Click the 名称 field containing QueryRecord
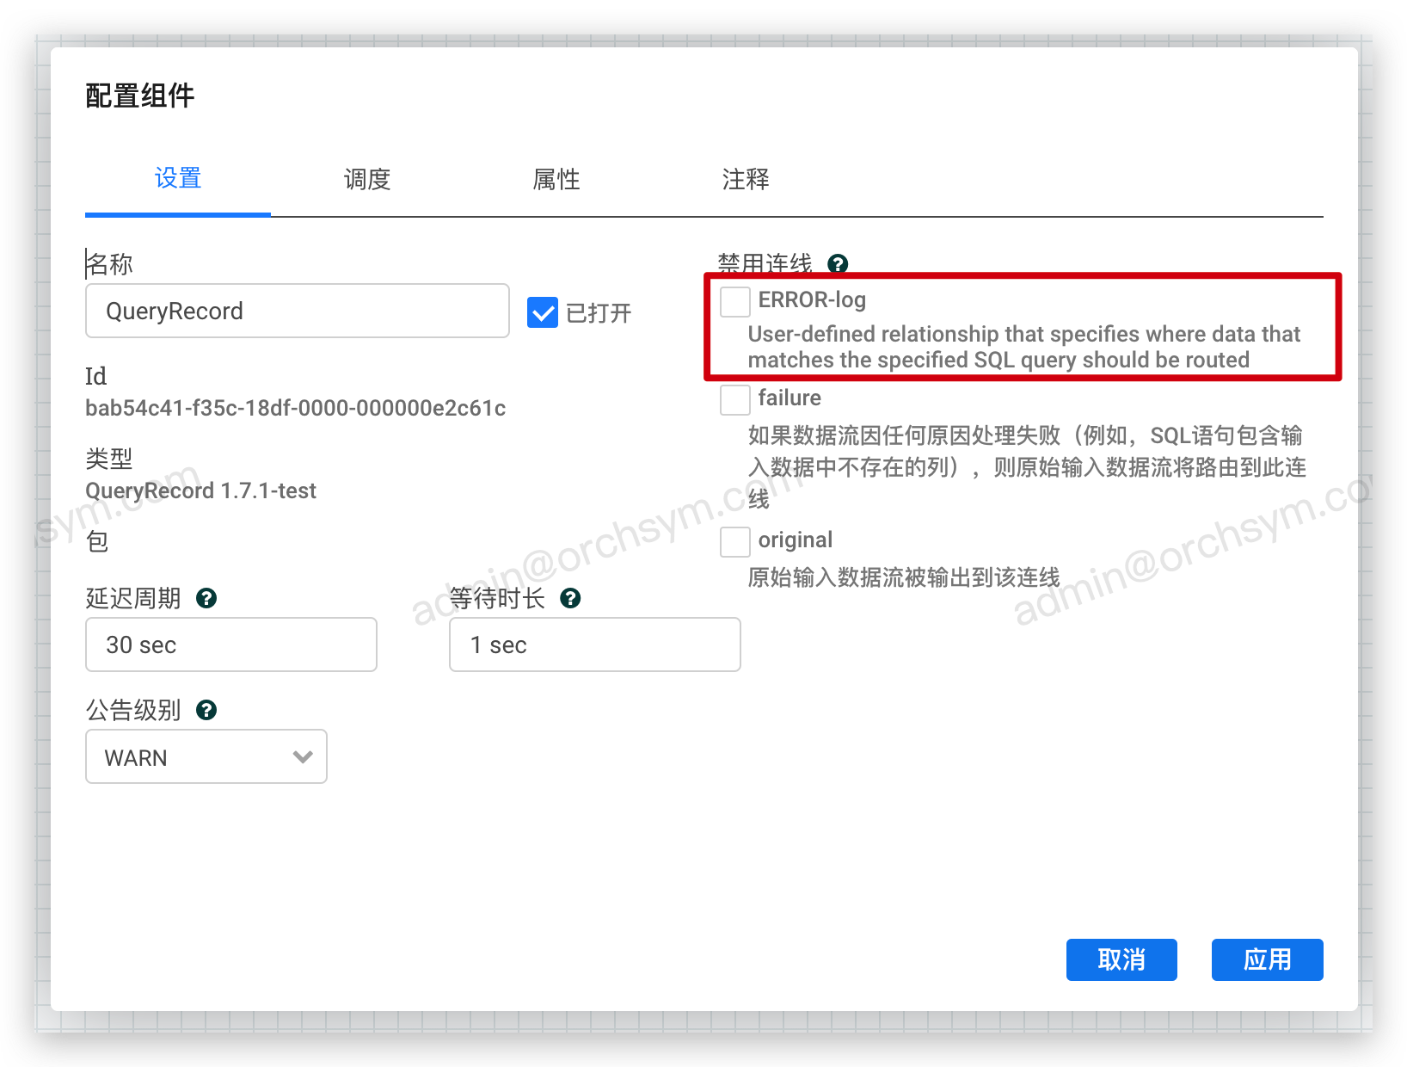Image resolution: width=1407 pixels, height=1067 pixels. pos(297,311)
